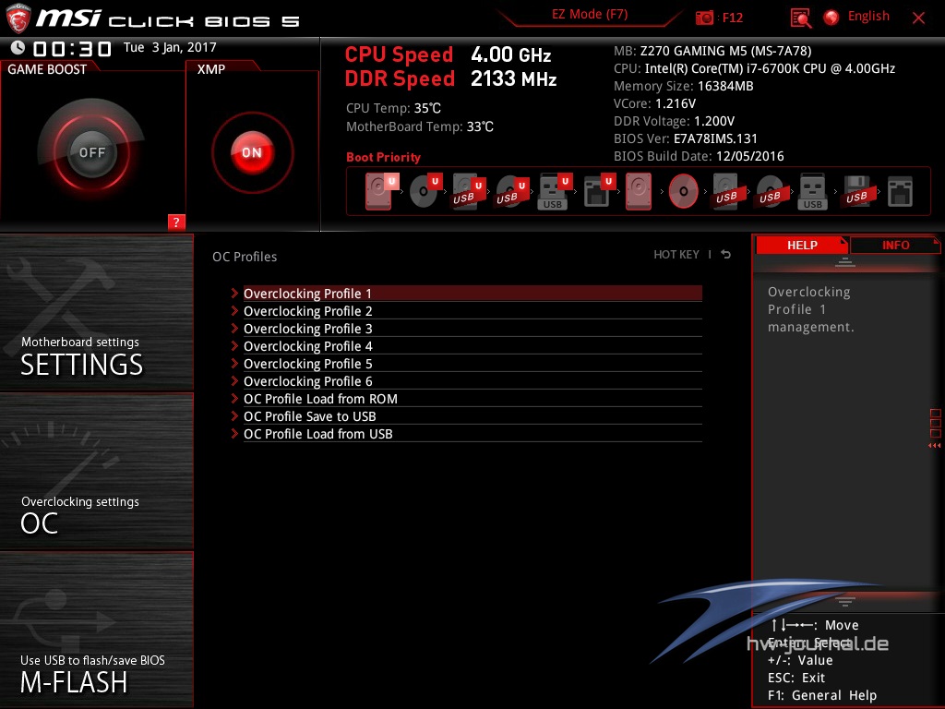This screenshot has width=945, height=709.
Task: Open the BIOS search magnifier icon
Action: click(800, 18)
